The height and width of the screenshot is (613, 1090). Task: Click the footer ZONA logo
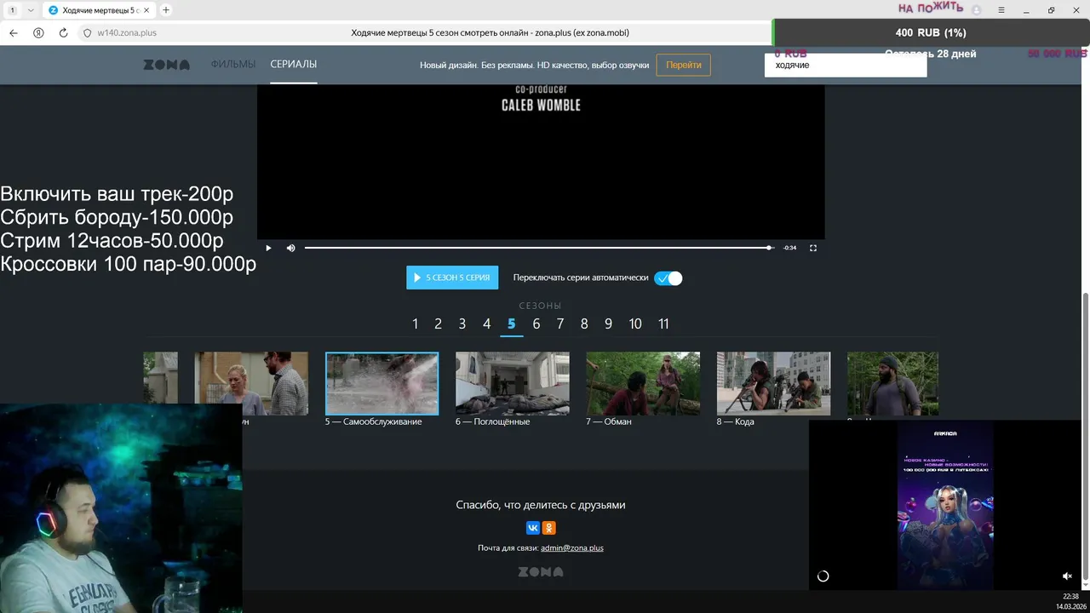pos(541,572)
